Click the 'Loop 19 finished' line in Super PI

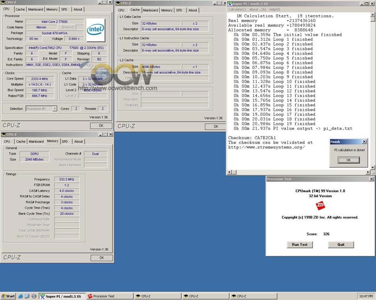tap(274, 124)
